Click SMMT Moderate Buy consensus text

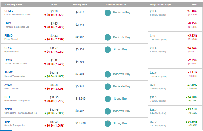tap(121, 74)
